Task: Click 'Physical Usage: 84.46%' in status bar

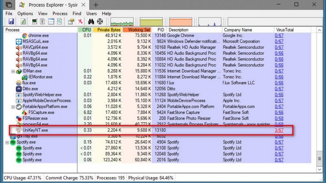Action: [x=151, y=178]
